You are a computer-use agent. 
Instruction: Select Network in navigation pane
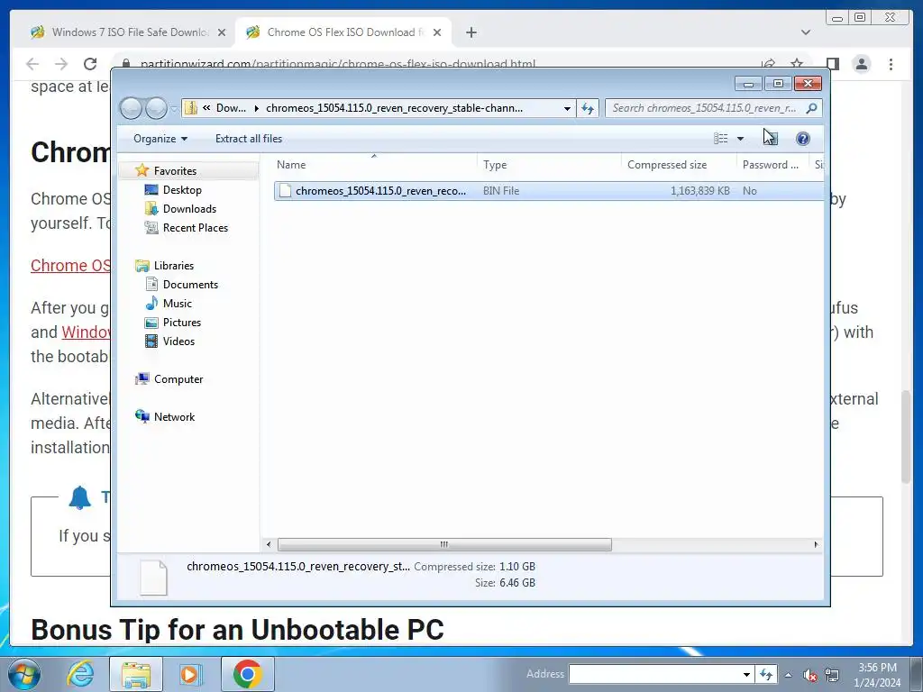point(174,416)
